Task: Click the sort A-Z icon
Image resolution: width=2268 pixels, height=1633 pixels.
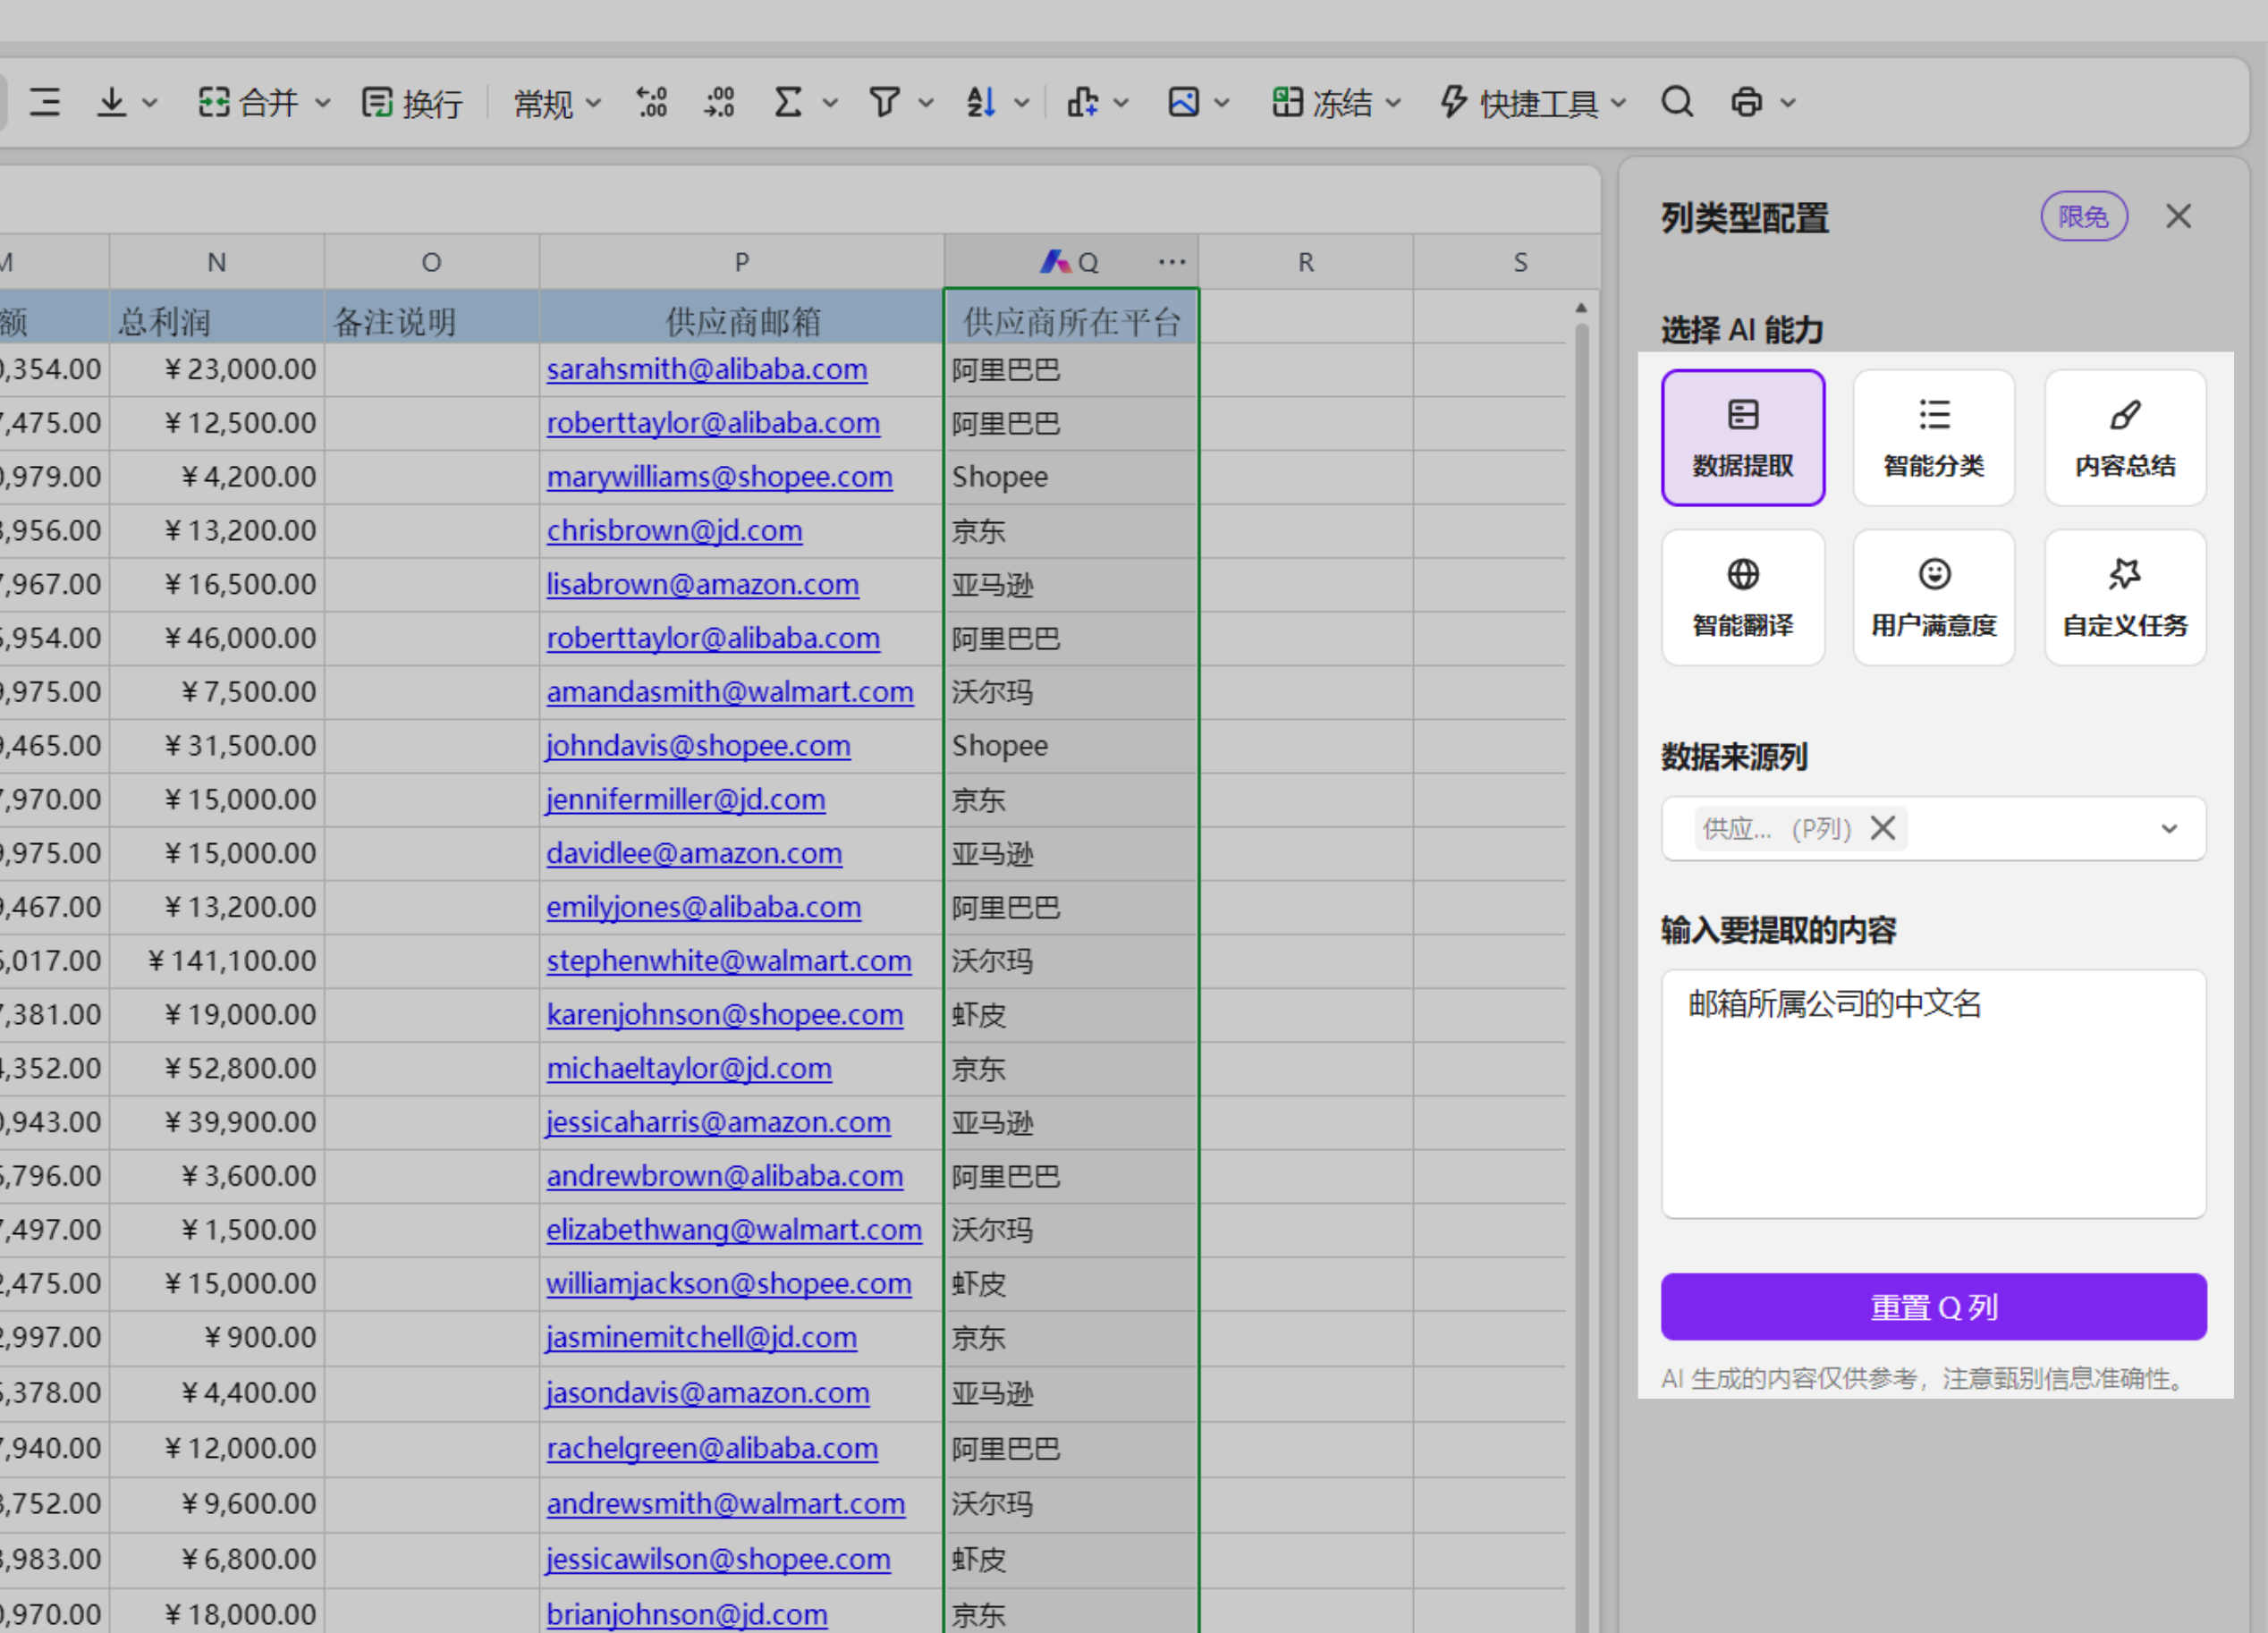Action: [981, 102]
